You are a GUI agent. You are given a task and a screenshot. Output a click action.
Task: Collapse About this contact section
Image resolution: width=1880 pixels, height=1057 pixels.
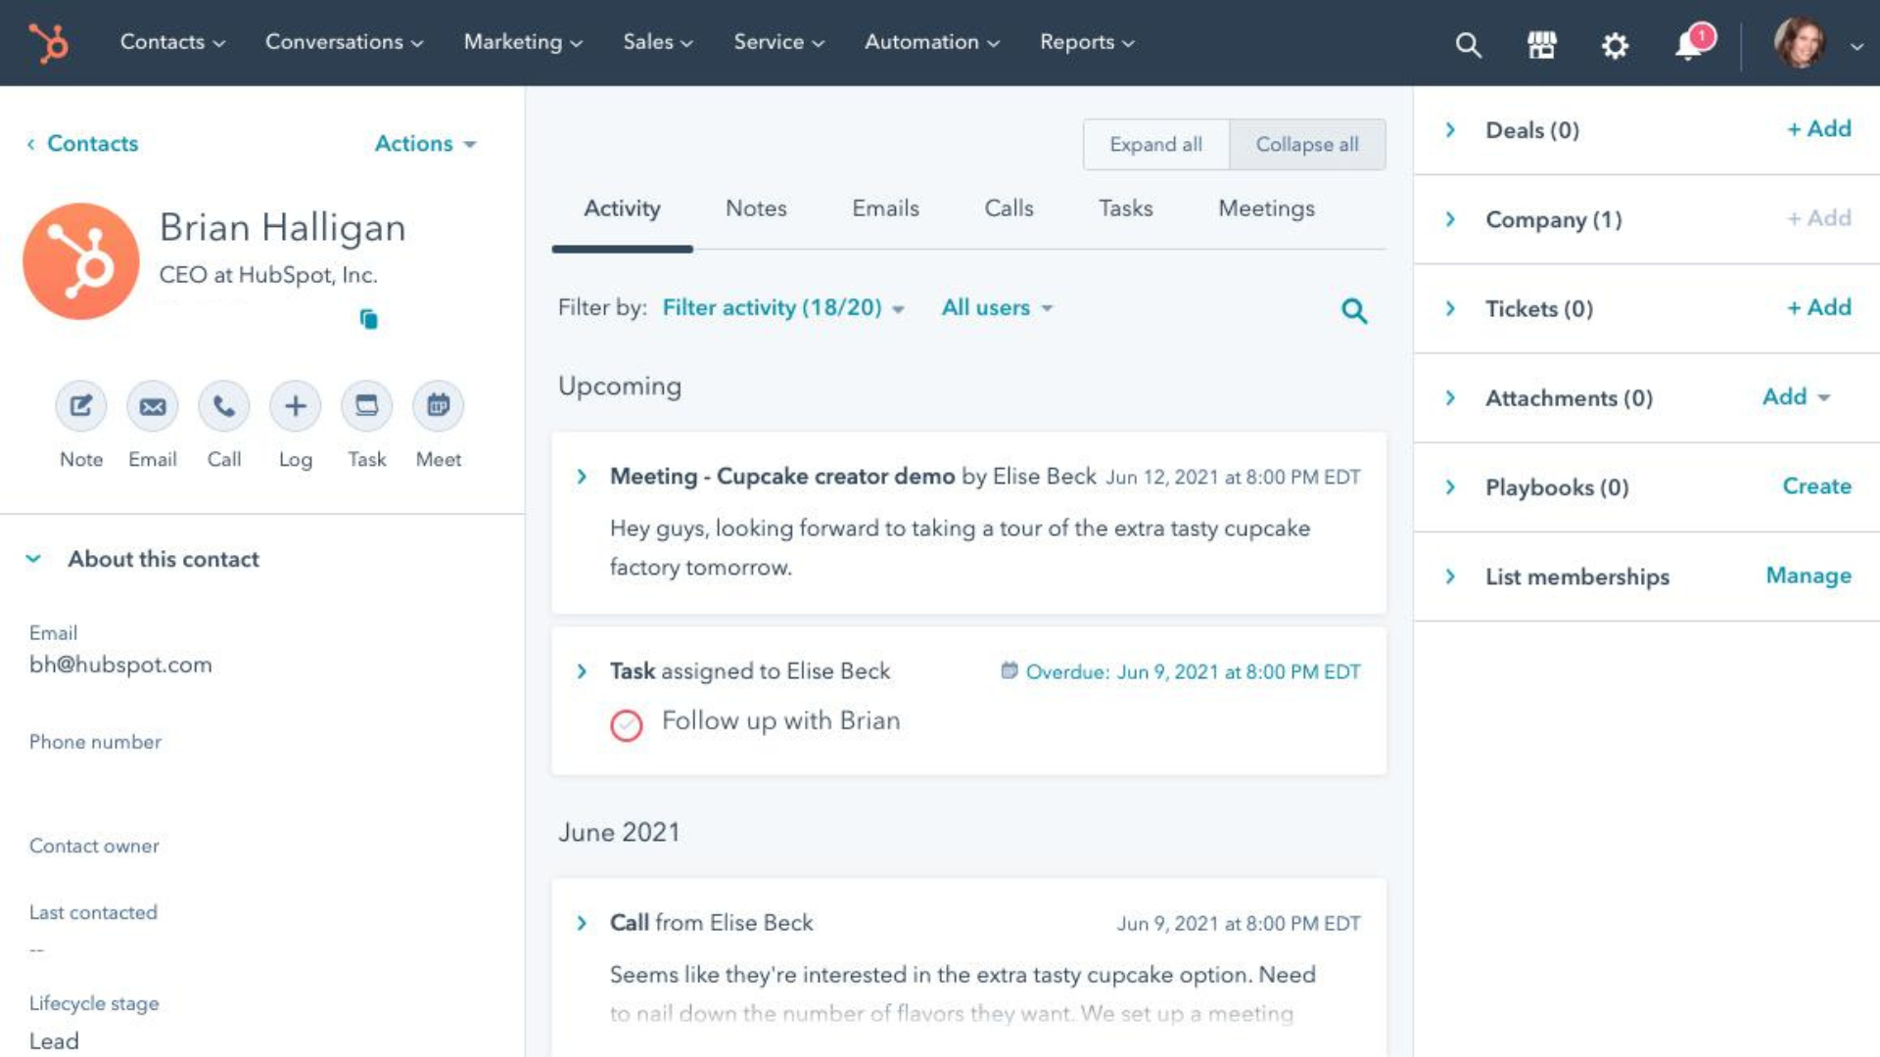33,559
